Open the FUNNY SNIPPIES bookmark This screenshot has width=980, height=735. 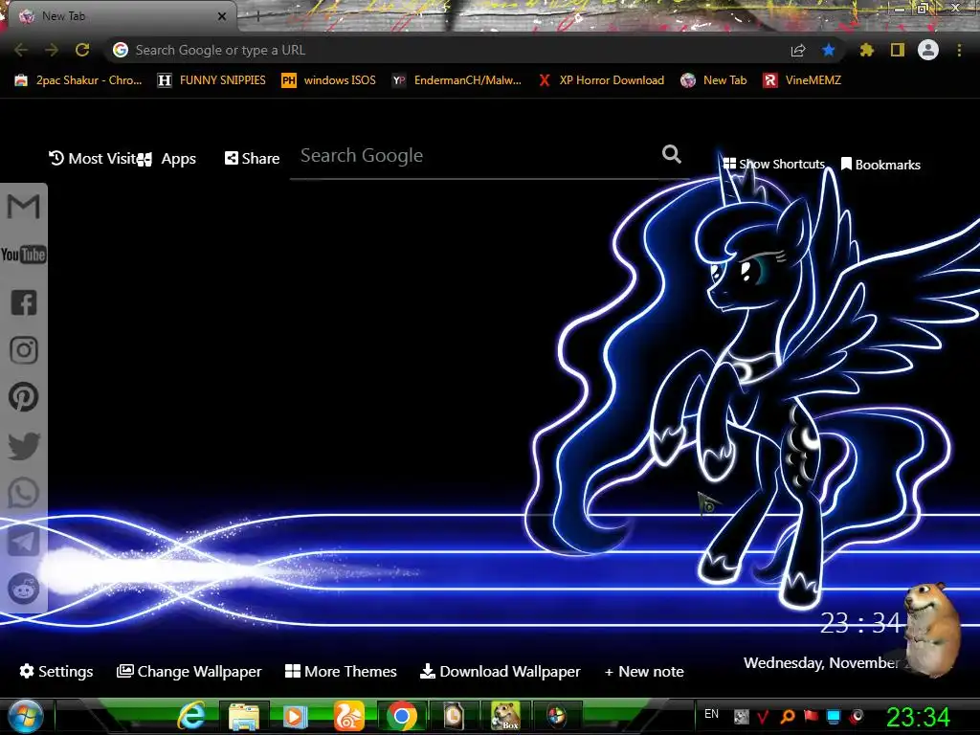tap(212, 80)
